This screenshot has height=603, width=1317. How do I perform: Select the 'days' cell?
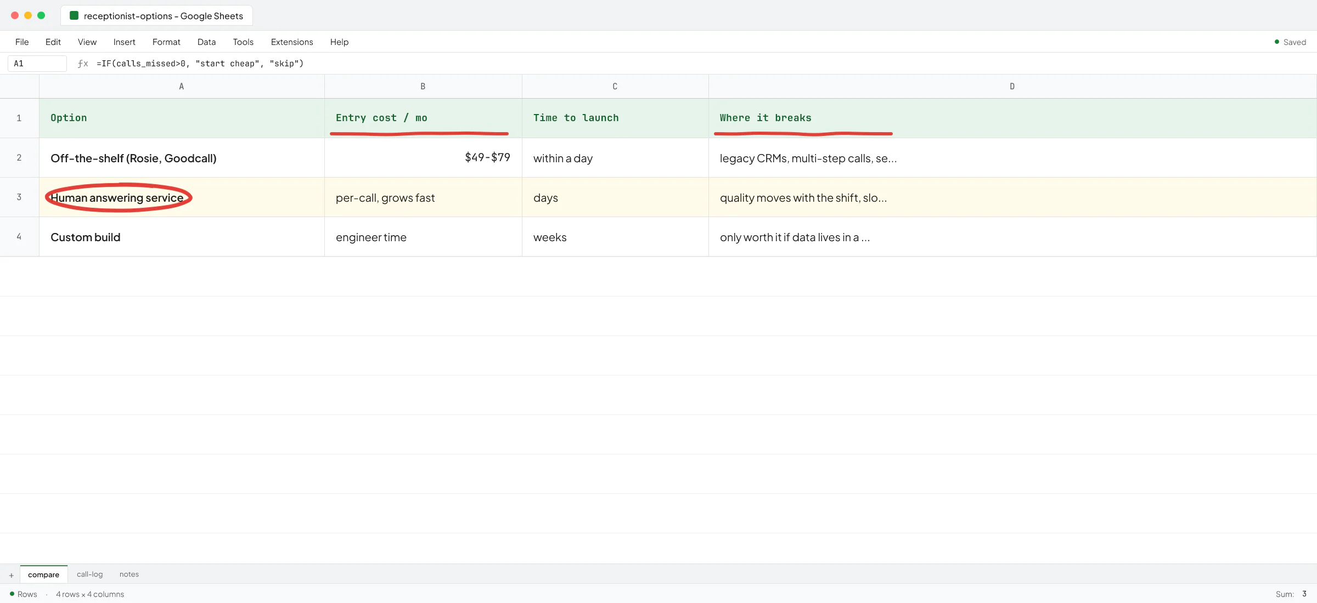click(x=615, y=197)
